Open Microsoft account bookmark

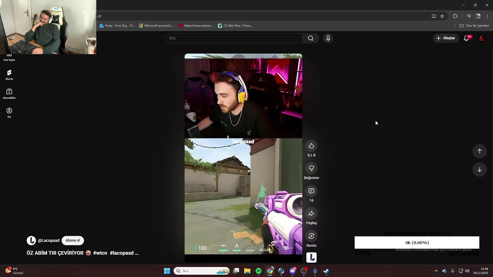tap(156, 26)
